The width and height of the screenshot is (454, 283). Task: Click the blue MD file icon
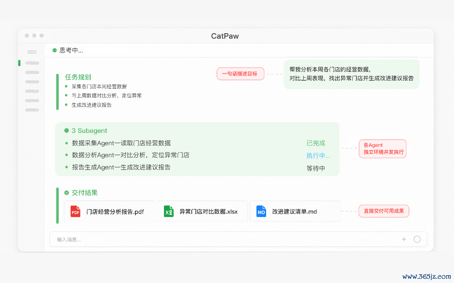[261, 212]
